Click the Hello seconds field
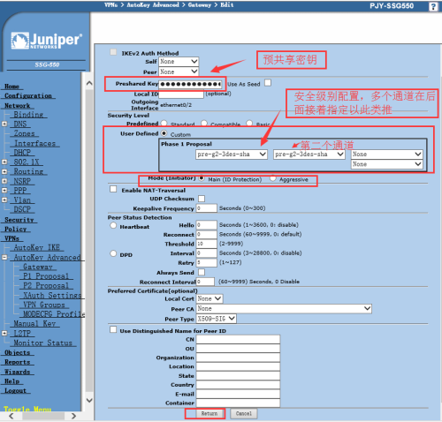Screen dimensions: 442x422 pyautogui.click(x=207, y=225)
